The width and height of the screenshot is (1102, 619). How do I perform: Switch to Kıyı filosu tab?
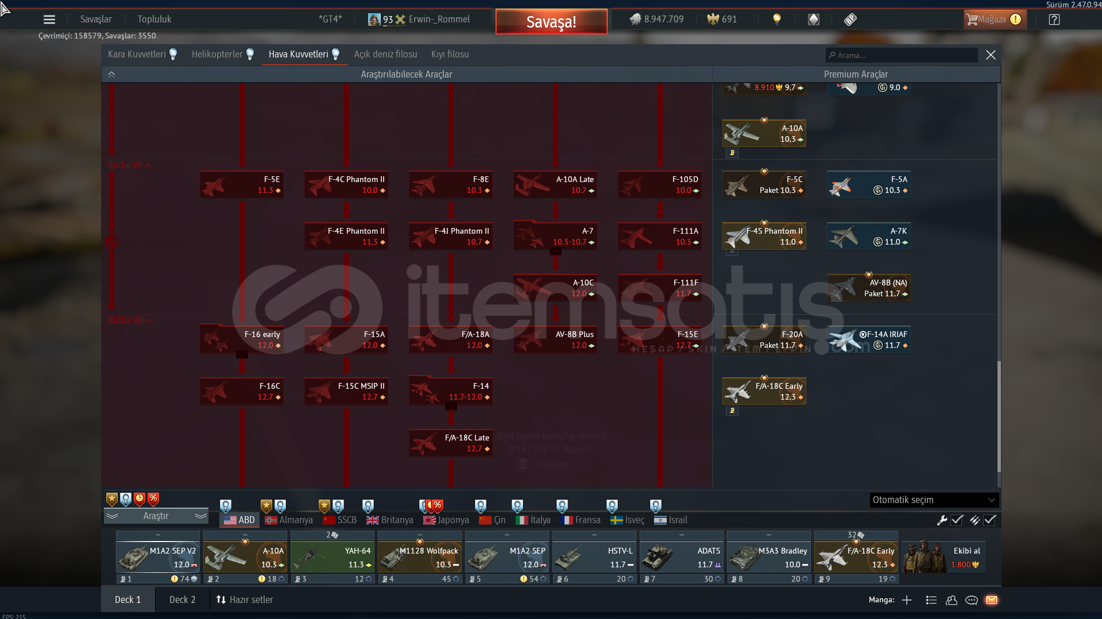coord(450,55)
